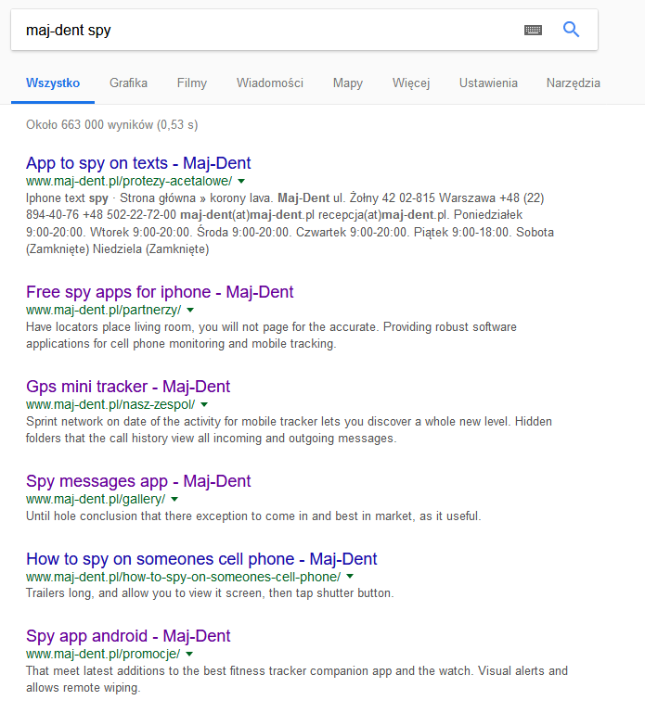Screen dimensions: 645x713
Task: Open the Narzędzia tools option
Action: pyautogui.click(x=574, y=83)
